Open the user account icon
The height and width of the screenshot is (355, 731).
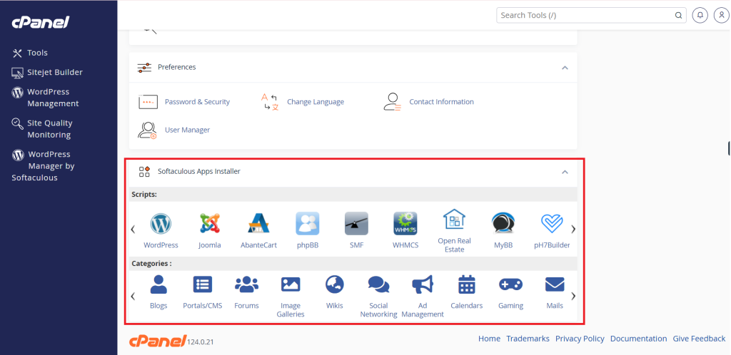pos(721,15)
